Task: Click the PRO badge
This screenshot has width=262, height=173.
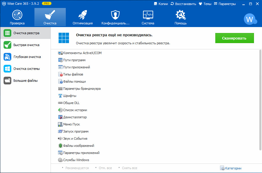Action: tap(47, 3)
